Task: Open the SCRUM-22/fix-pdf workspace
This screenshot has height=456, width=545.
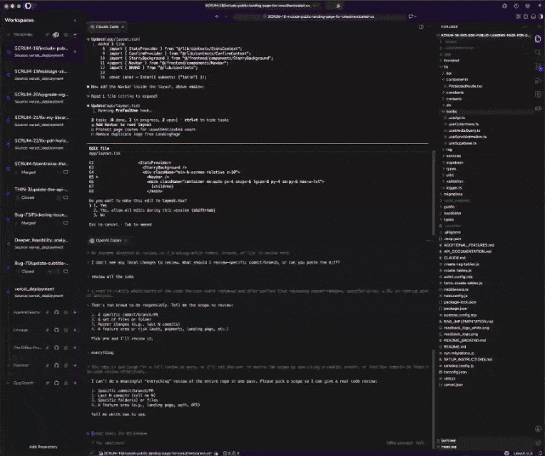Action: coord(41,144)
